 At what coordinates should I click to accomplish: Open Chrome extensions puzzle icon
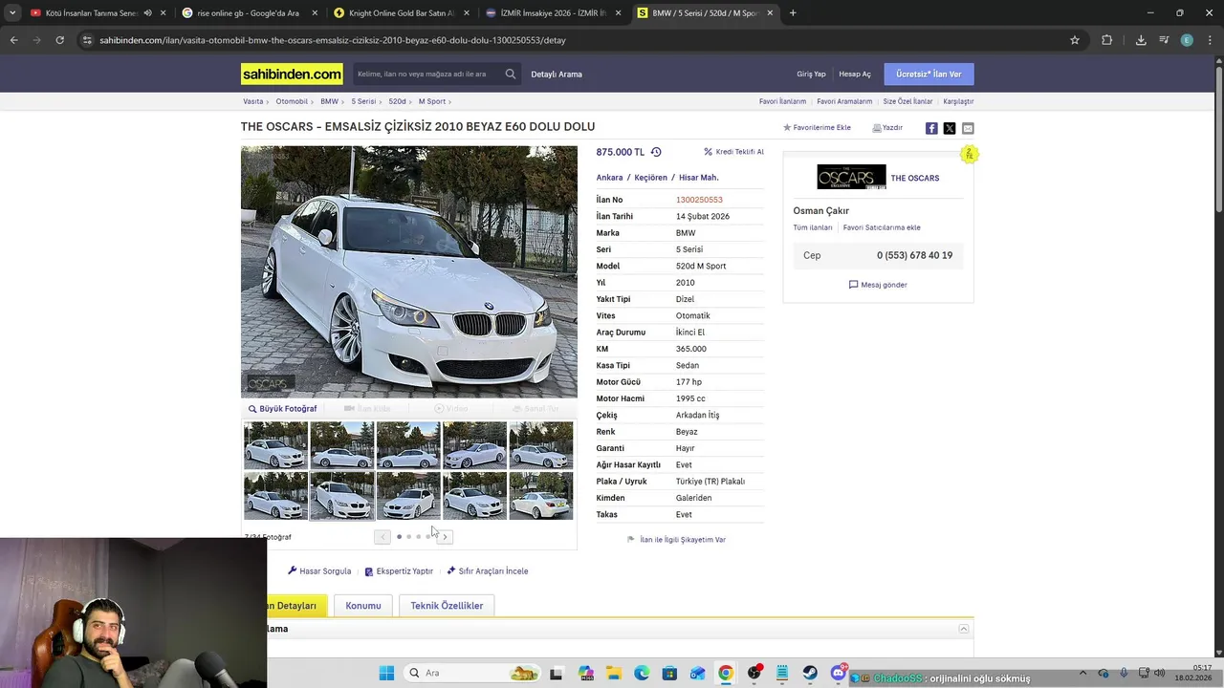tap(1107, 40)
